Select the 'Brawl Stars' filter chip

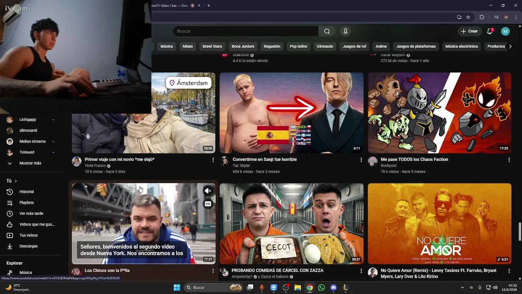[212, 47]
